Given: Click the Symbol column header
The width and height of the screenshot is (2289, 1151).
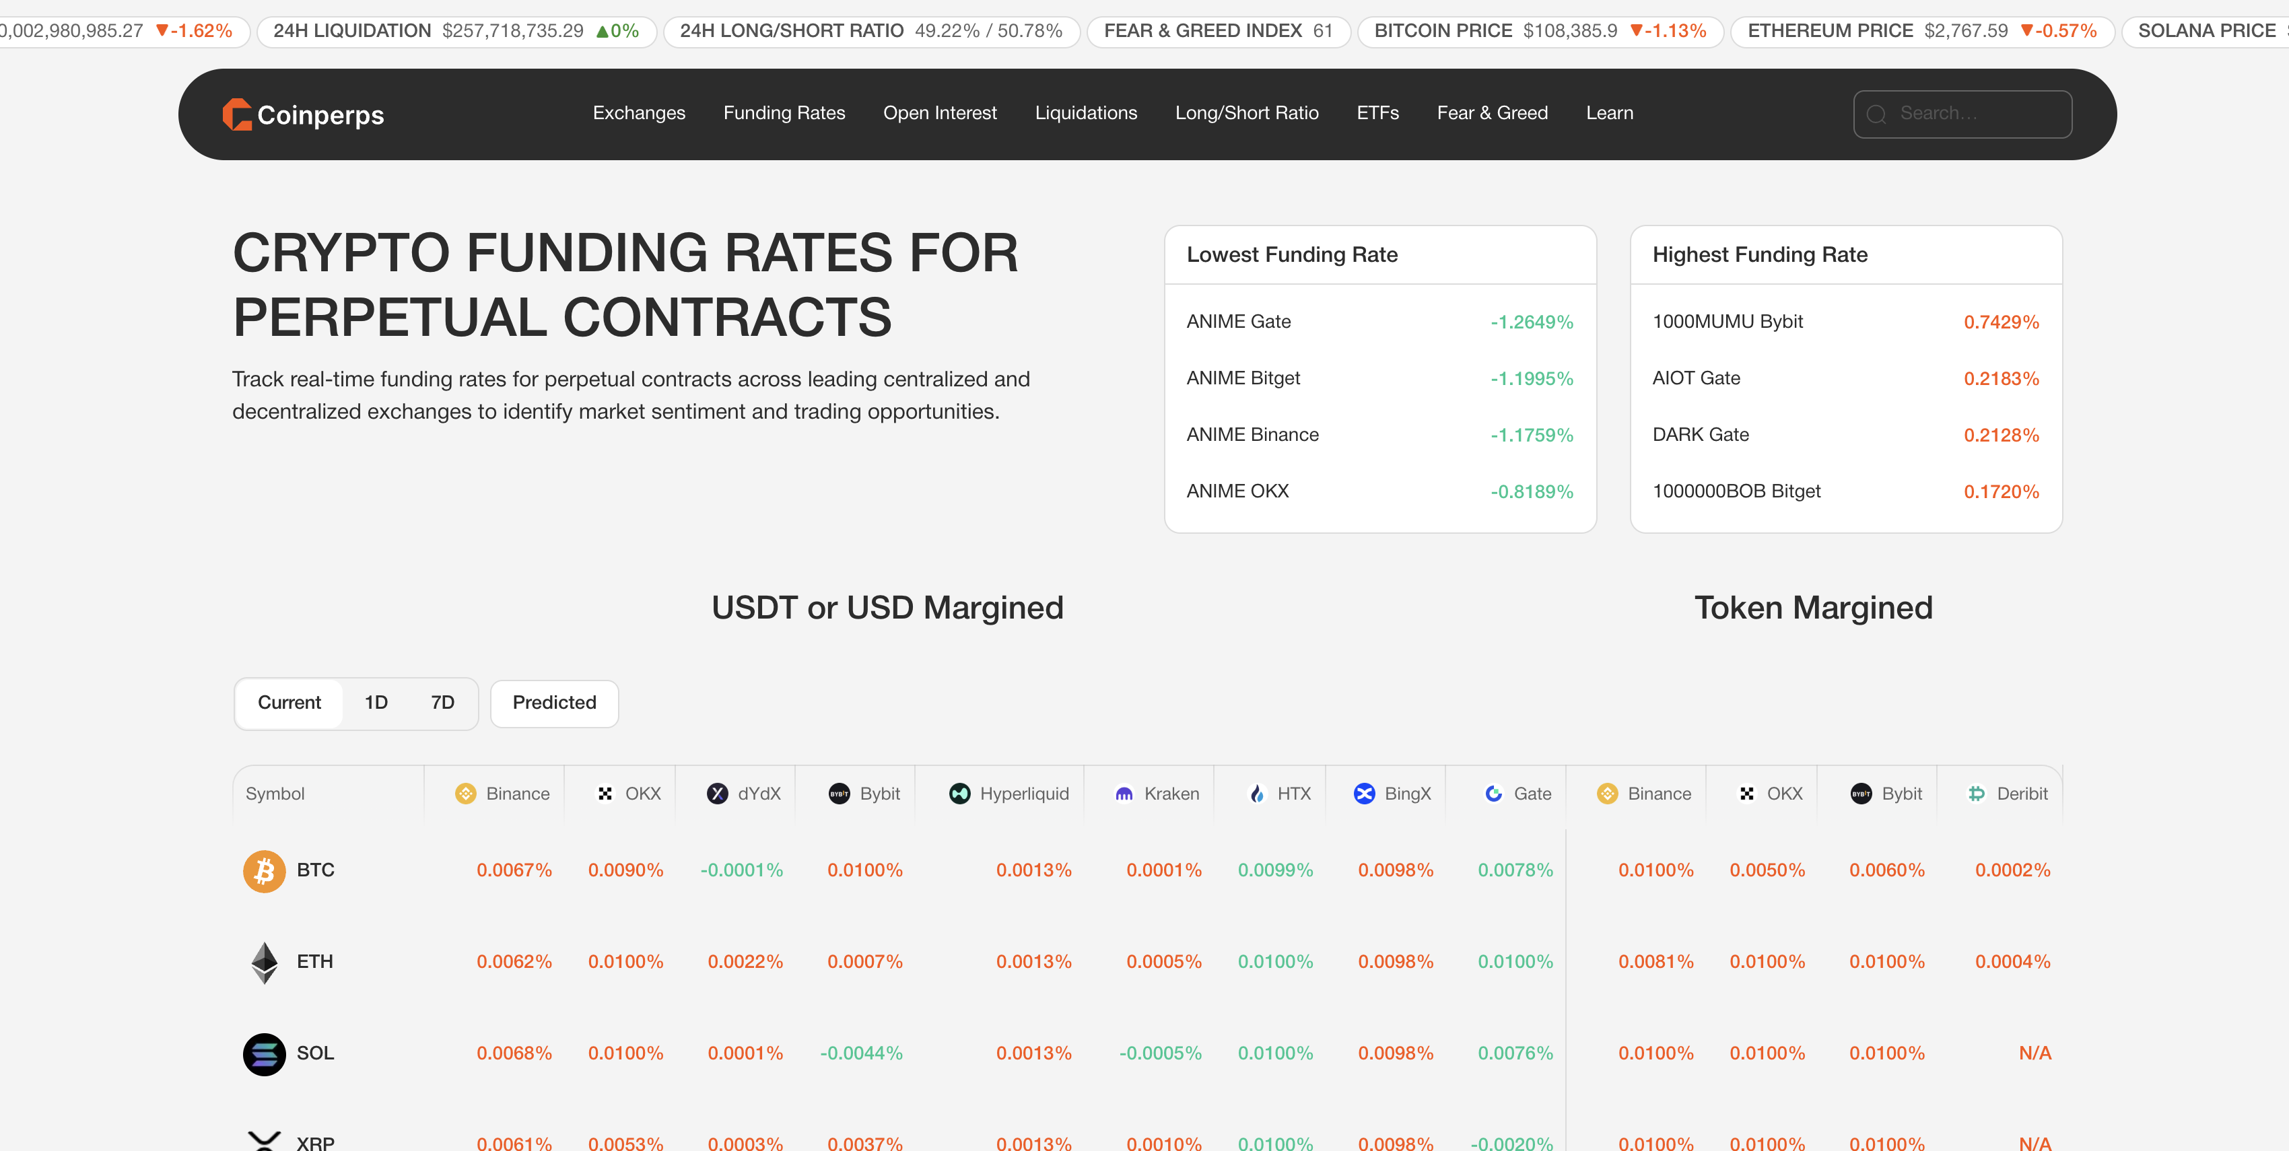Looking at the screenshot, I should [x=275, y=794].
